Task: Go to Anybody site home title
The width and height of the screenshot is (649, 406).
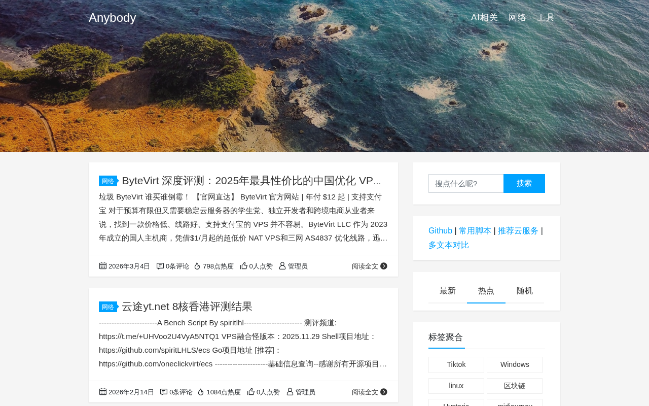Action: (113, 18)
